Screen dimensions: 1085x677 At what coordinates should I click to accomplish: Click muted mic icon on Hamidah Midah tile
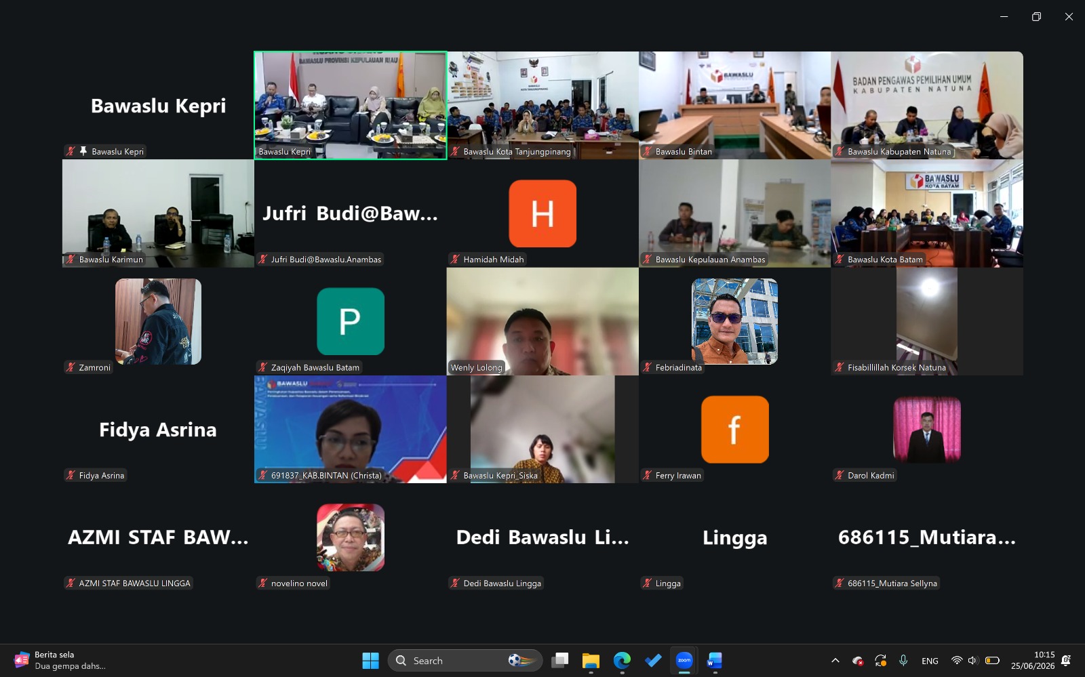(x=455, y=260)
